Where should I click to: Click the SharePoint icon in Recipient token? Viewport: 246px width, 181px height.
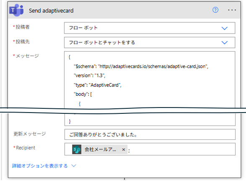[x=77, y=149]
